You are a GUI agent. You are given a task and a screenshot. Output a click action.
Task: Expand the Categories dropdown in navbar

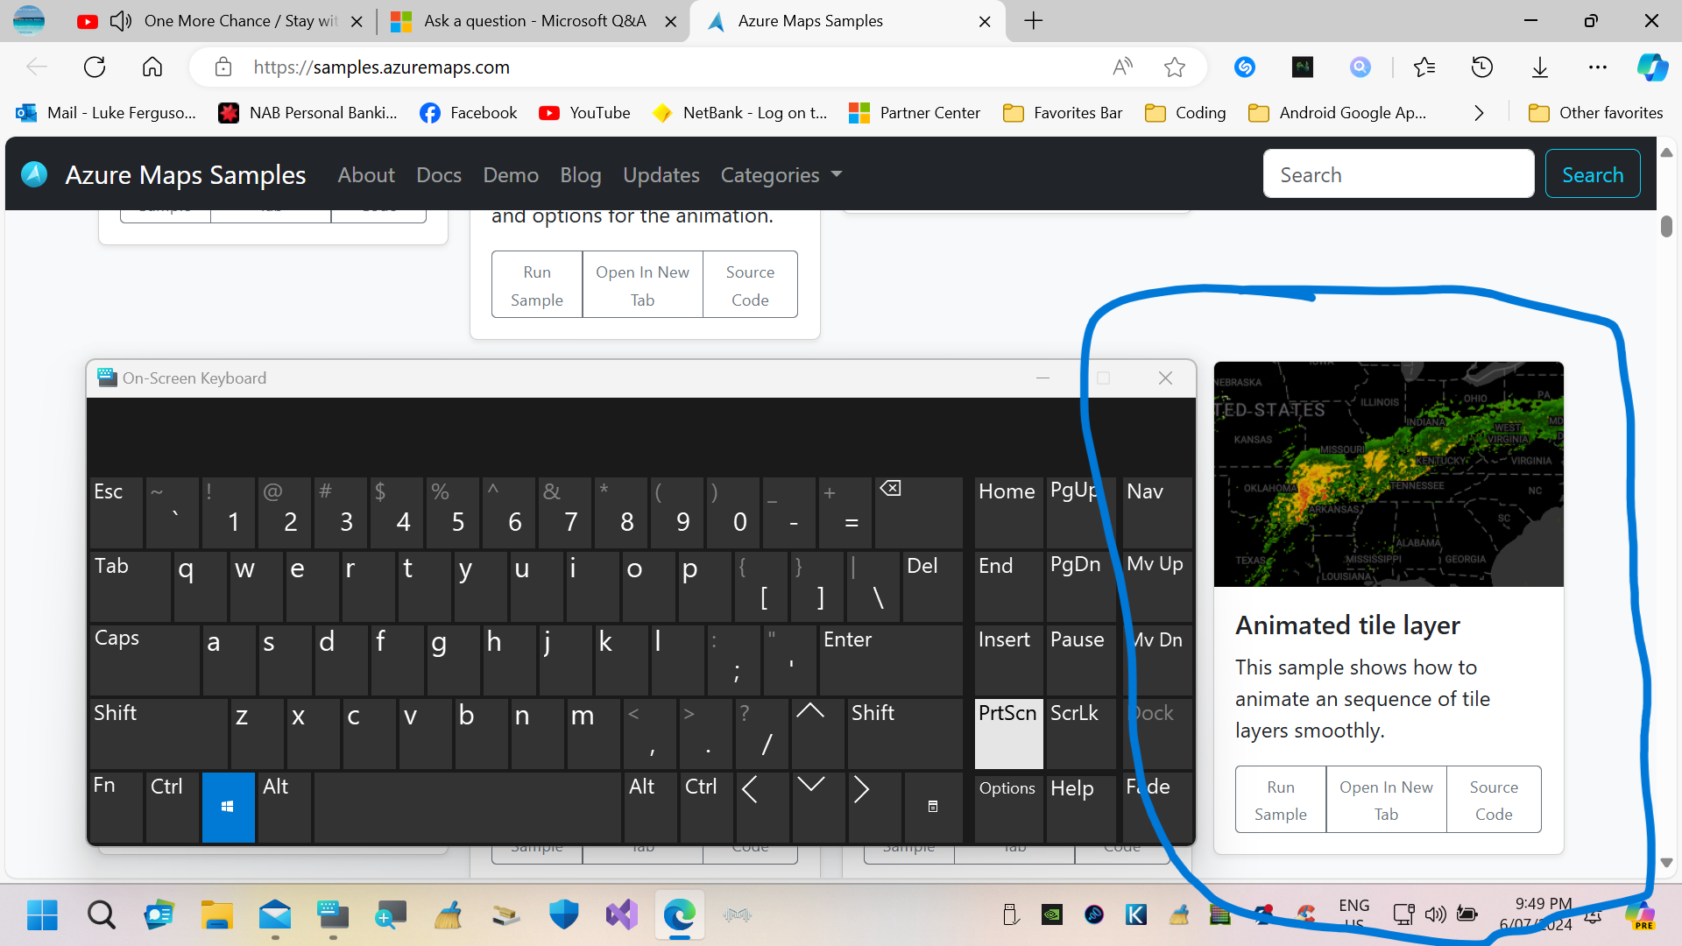[x=781, y=175]
